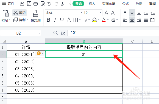159x104 pixels.
Task: Switch to the 公式 tab
Action: (125, 4)
